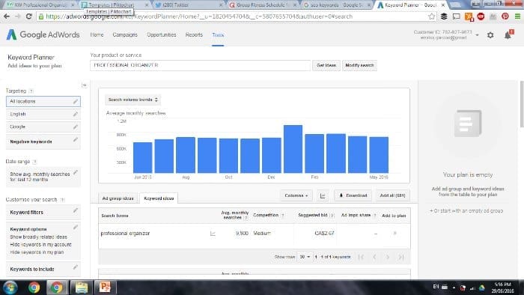Open Customize your search help icon
The height and width of the screenshot is (295, 524).
pos(62,200)
